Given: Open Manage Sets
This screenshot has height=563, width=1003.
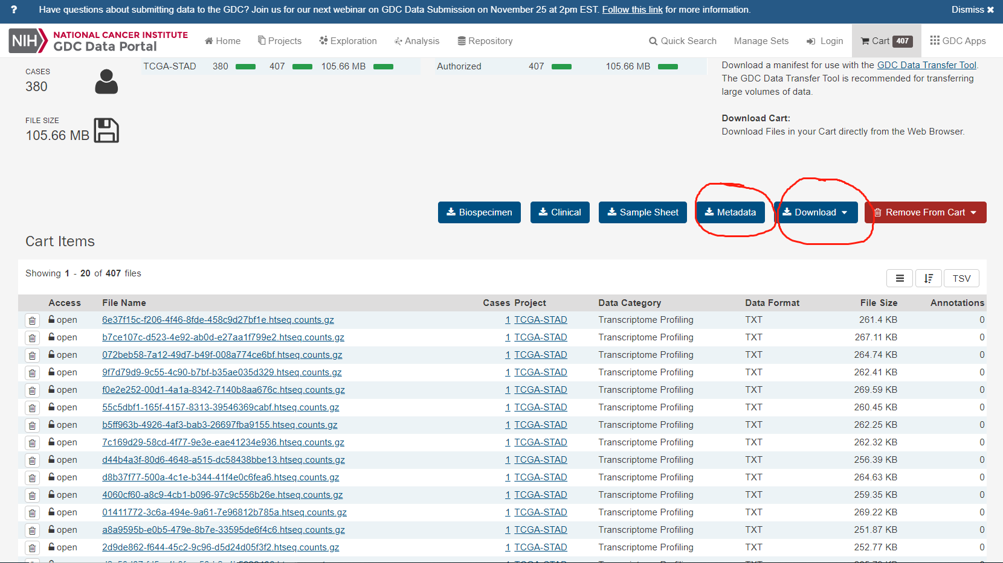Looking at the screenshot, I should coord(761,41).
